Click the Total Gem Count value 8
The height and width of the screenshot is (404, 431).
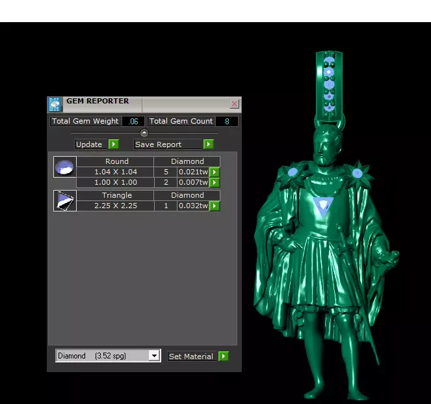pyautogui.click(x=227, y=121)
